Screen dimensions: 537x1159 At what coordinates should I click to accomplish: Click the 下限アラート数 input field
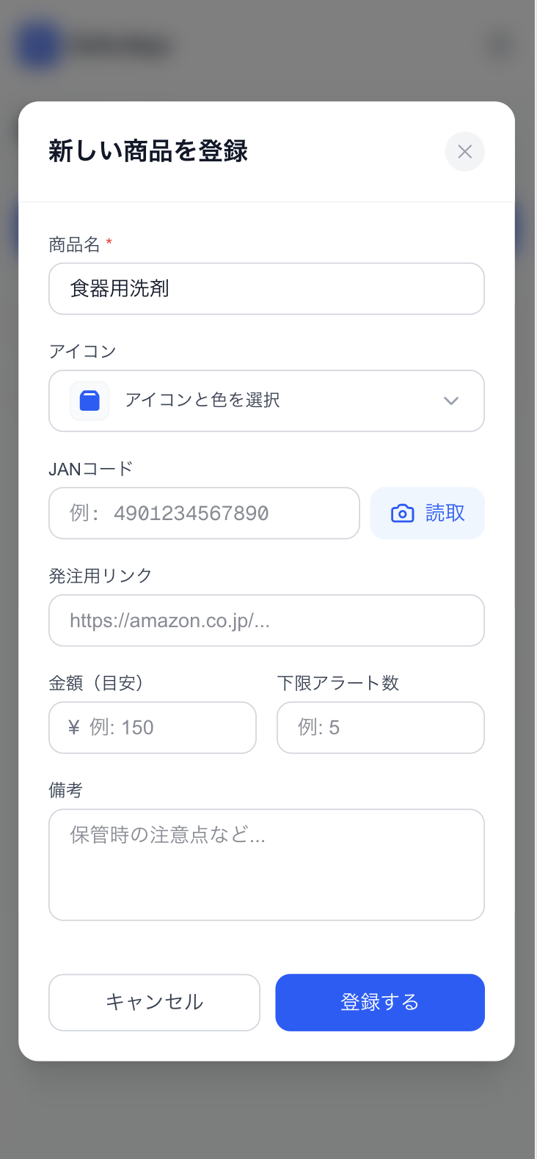tap(381, 728)
